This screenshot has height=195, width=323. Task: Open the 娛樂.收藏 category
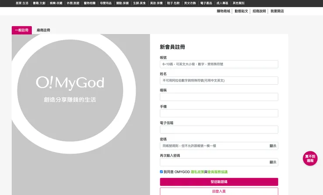click(56, 3)
